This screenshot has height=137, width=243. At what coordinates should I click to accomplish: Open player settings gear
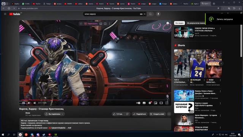[x=150, y=103]
